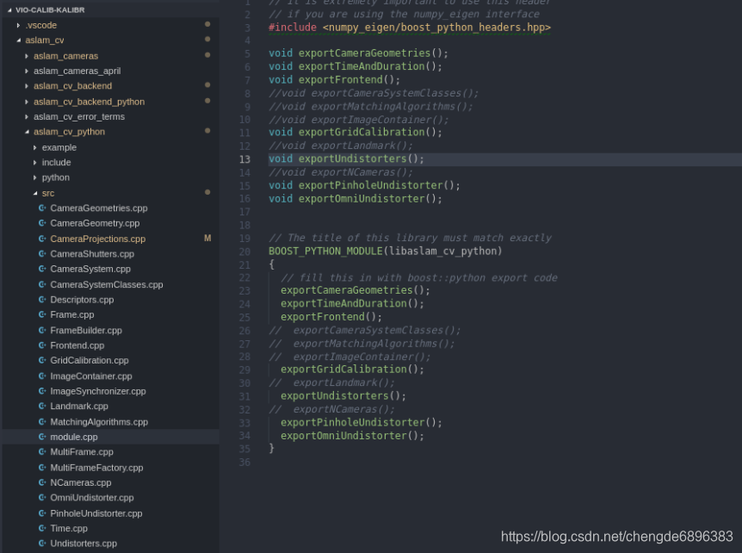
Task: Click the modified M badge on CameraProjections.cpp
Action: 207,238
